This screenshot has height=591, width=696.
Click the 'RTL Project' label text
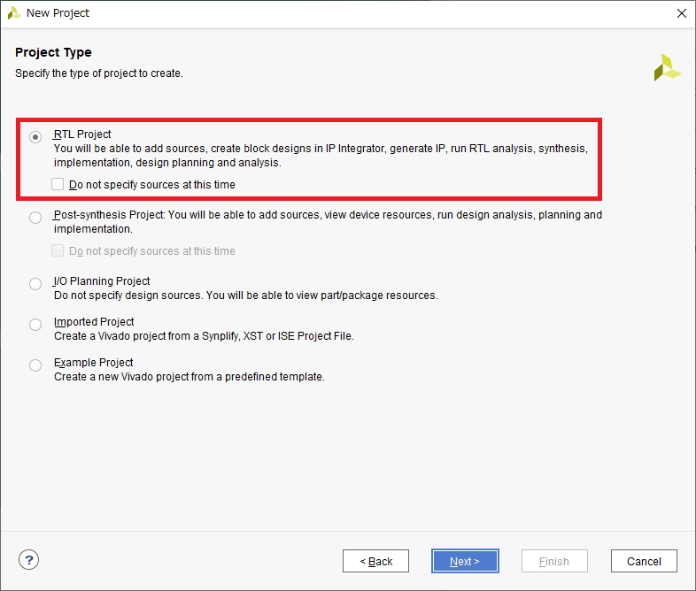coord(82,134)
